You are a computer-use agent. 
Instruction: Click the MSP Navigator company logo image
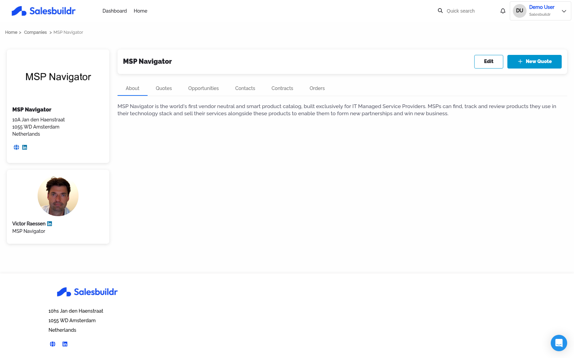pyautogui.click(x=58, y=77)
